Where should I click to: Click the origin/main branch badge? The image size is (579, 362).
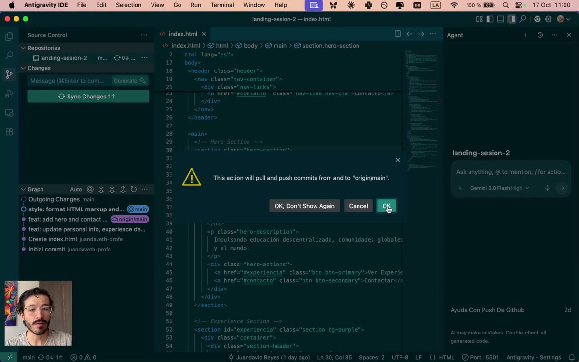coord(130,219)
